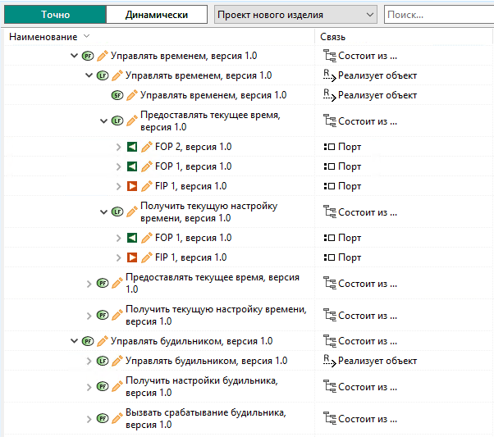Click the Связь column header
The height and width of the screenshot is (437, 494).
point(332,37)
